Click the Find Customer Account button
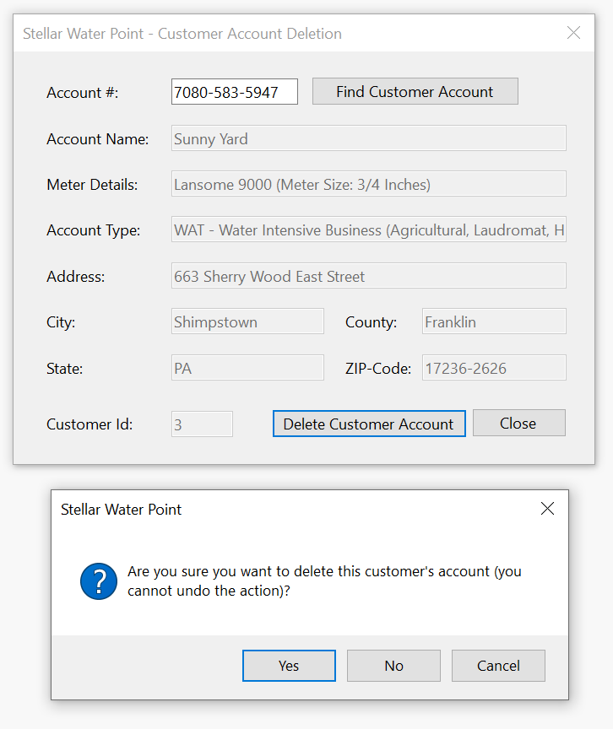This screenshot has height=729, width=613. click(x=415, y=92)
